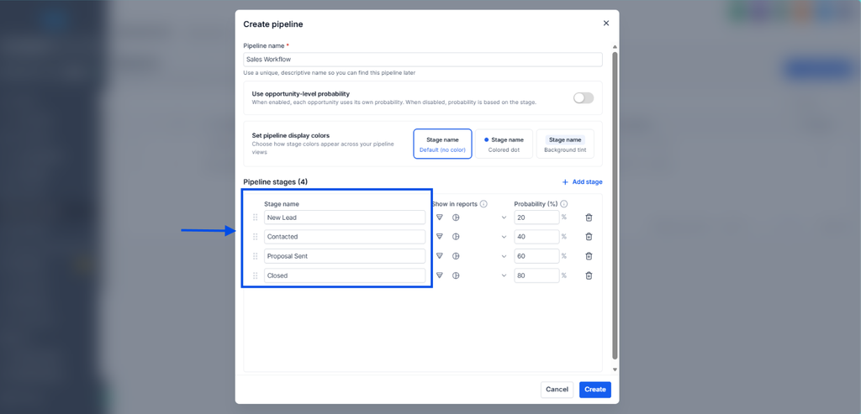
Task: Click the Add stage link
Action: pos(582,182)
